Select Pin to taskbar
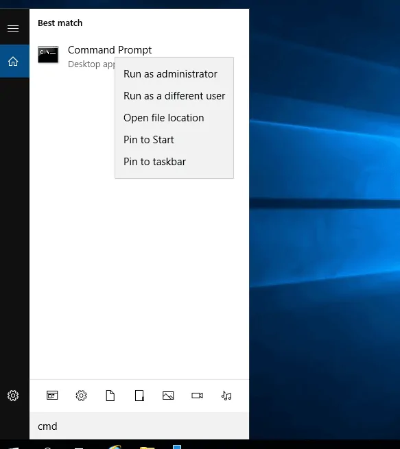 tap(174, 162)
